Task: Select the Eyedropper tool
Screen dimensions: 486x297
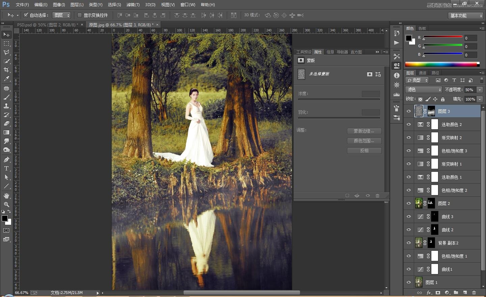Action: click(x=6, y=79)
